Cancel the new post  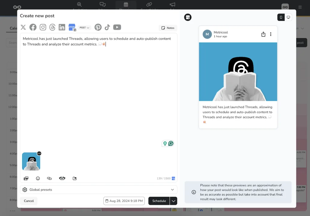(29, 201)
